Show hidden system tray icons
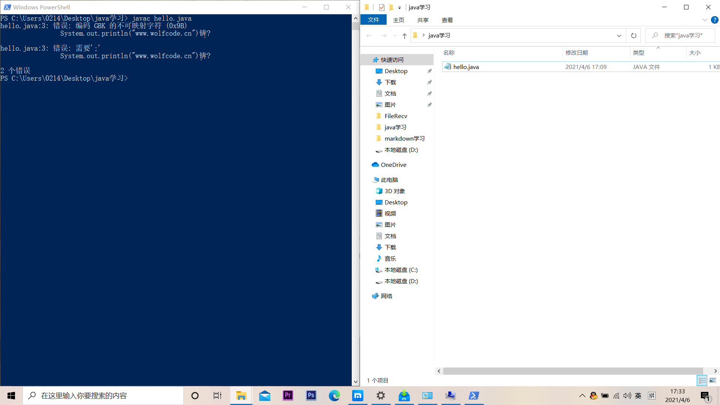Viewport: 720px width, 405px height. pyautogui.click(x=582, y=396)
